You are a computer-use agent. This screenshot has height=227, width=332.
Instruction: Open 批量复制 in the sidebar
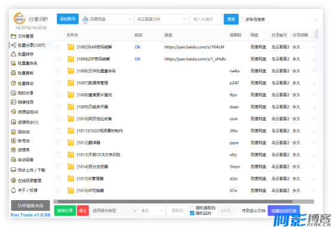pyautogui.click(x=22, y=73)
